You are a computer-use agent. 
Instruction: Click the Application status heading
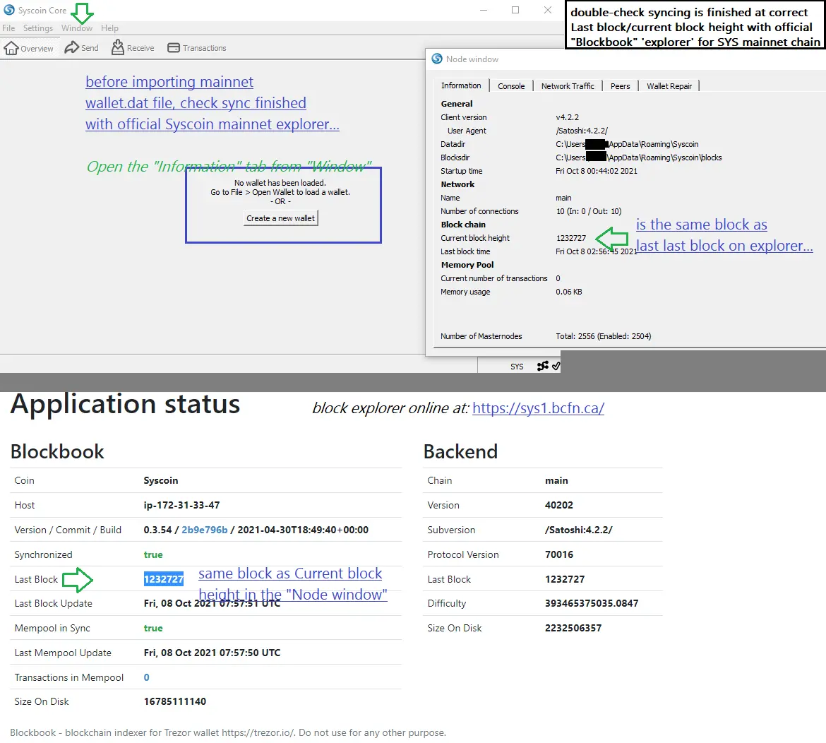coord(126,405)
